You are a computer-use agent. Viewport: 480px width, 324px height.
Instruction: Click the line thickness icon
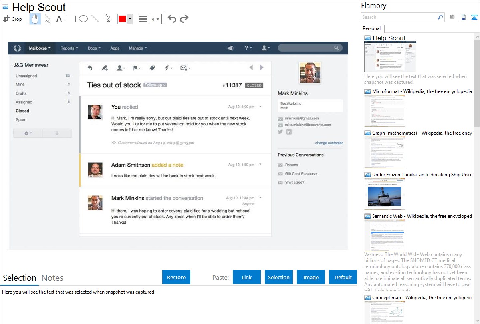tap(143, 19)
